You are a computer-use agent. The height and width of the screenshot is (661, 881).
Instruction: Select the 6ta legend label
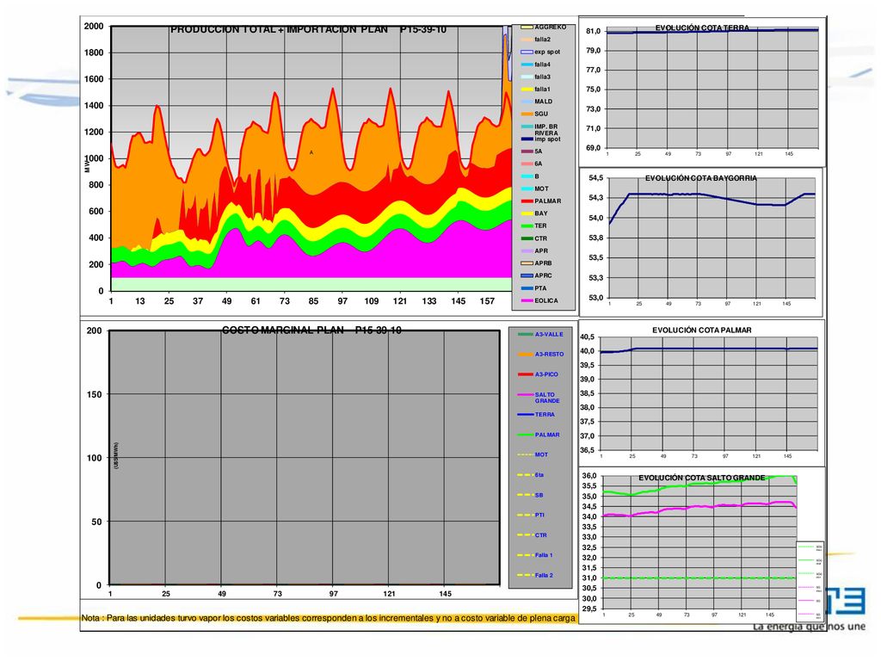(x=539, y=475)
